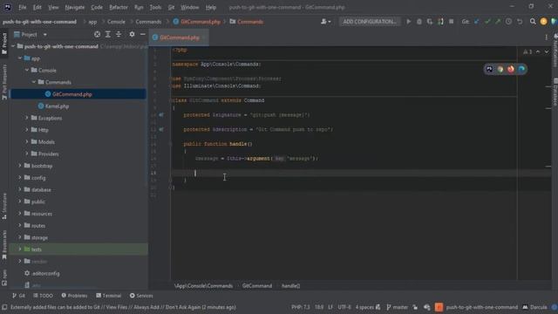
Task: Hide the Project tool window
Action: [x=143, y=34]
